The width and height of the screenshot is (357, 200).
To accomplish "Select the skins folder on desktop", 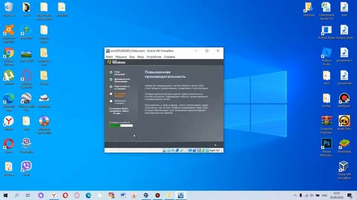I will tap(326, 78).
